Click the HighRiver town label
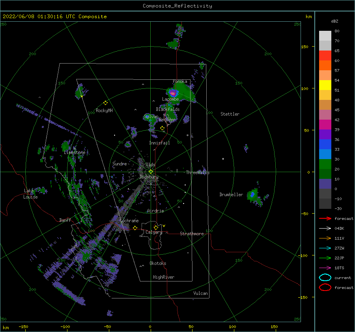 164,277
